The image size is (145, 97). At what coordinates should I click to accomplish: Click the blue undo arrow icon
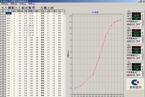point(16,7)
